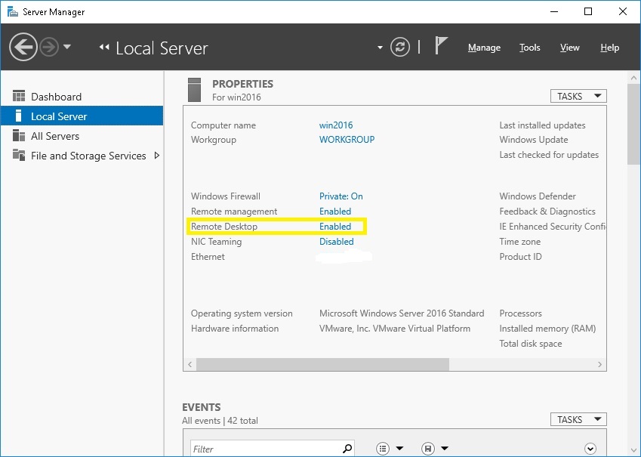641x457 pixels.
Task: Click the Operating system version value
Action: (x=402, y=313)
